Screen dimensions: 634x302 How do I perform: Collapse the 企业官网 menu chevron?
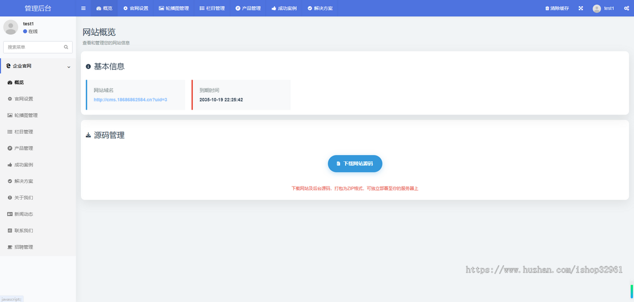pyautogui.click(x=69, y=67)
